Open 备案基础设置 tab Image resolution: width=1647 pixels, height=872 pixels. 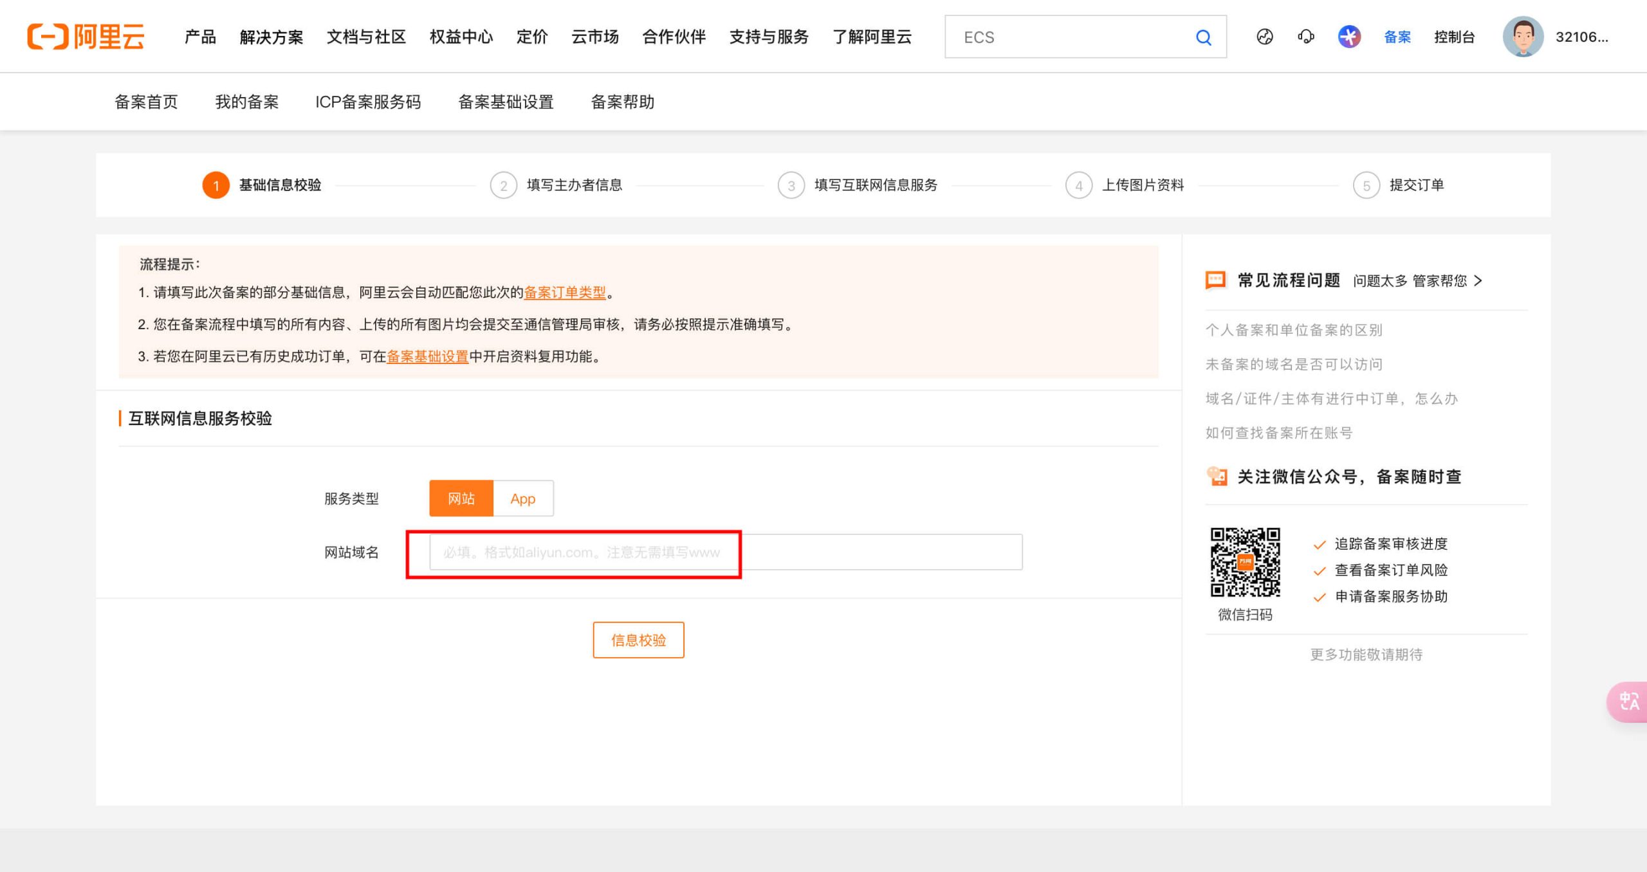506,102
